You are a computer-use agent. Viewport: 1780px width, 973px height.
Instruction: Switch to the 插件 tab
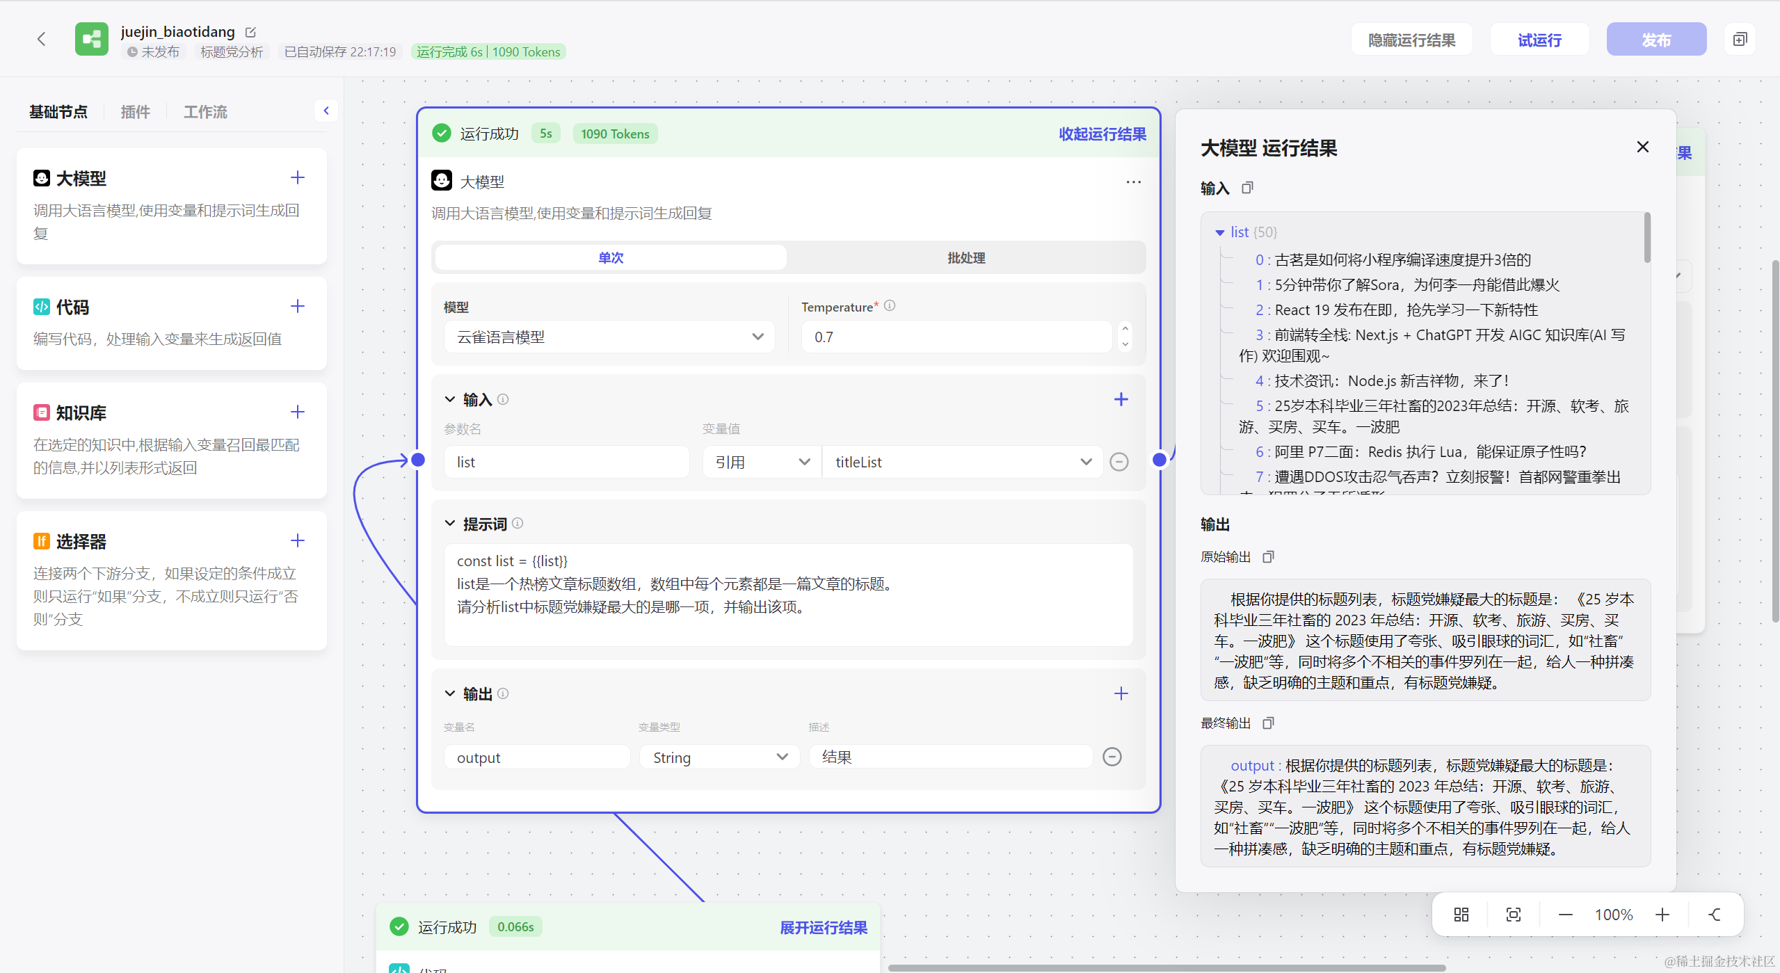135,112
